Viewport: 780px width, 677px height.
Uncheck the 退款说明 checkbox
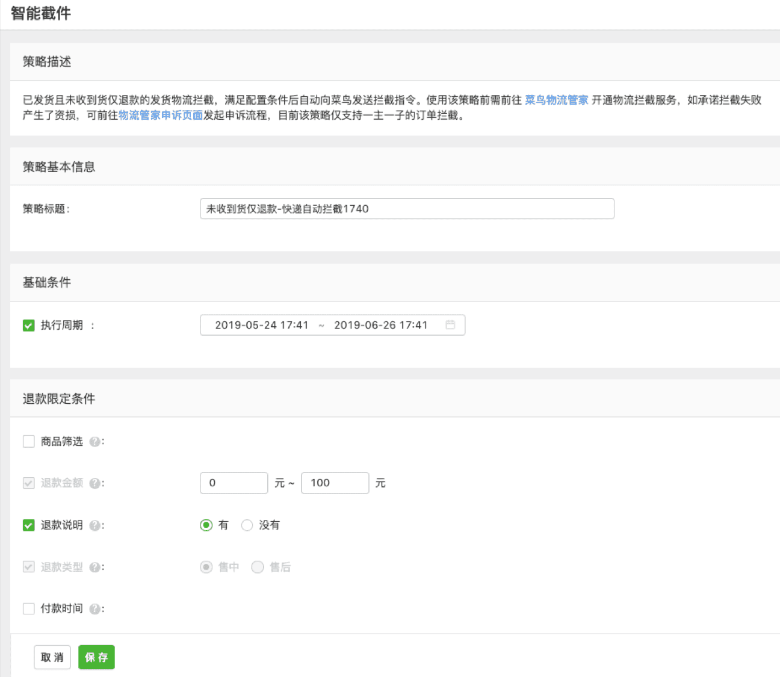point(29,525)
